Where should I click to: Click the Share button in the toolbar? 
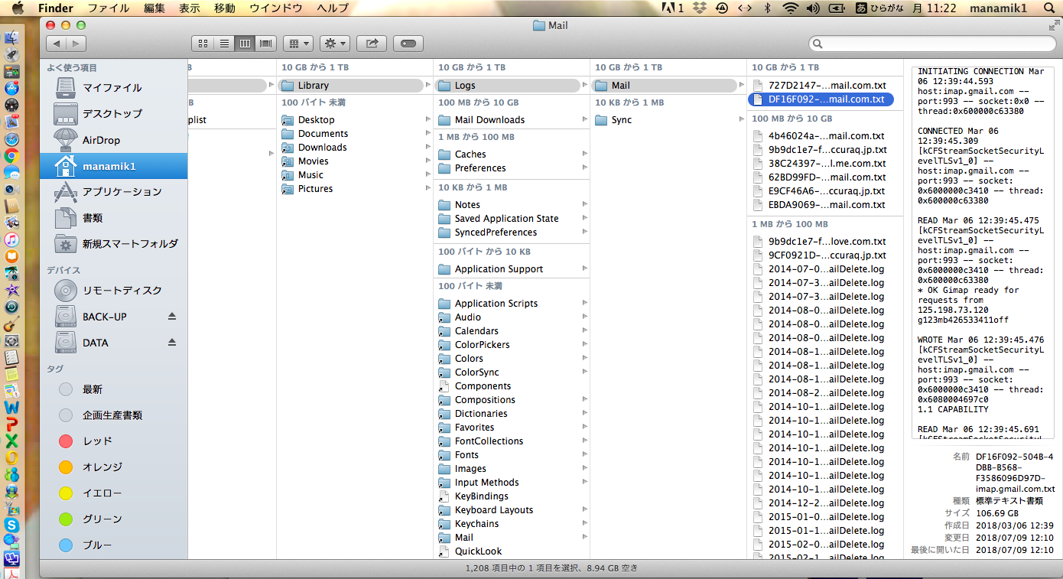[372, 44]
